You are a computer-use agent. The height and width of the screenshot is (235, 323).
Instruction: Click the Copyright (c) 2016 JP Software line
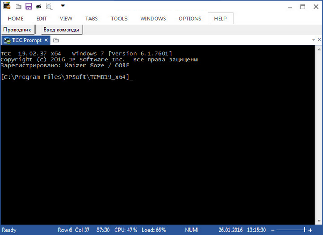pyautogui.click(x=99, y=60)
